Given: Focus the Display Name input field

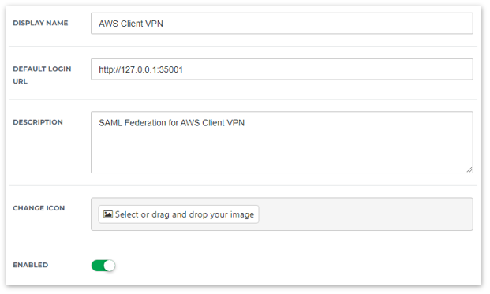Looking at the screenshot, I should [x=282, y=24].
